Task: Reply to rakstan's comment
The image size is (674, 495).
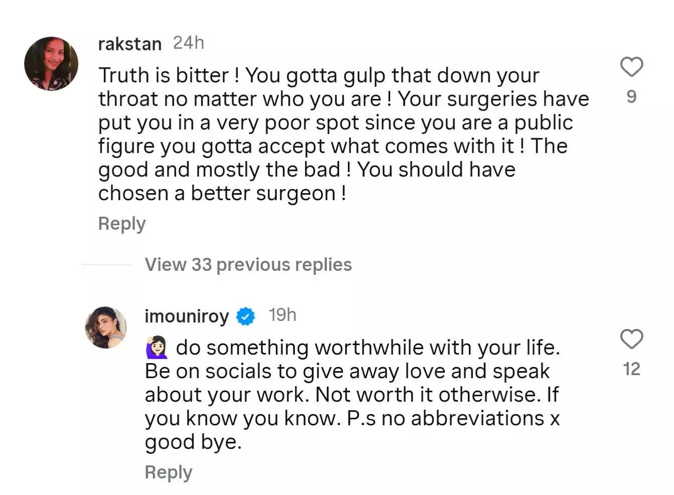Action: pyautogui.click(x=122, y=223)
